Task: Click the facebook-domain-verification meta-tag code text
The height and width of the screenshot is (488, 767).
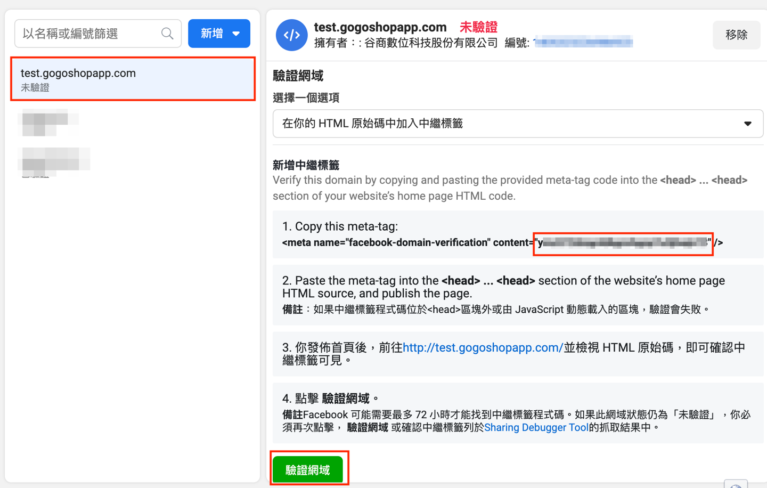Action: point(502,242)
